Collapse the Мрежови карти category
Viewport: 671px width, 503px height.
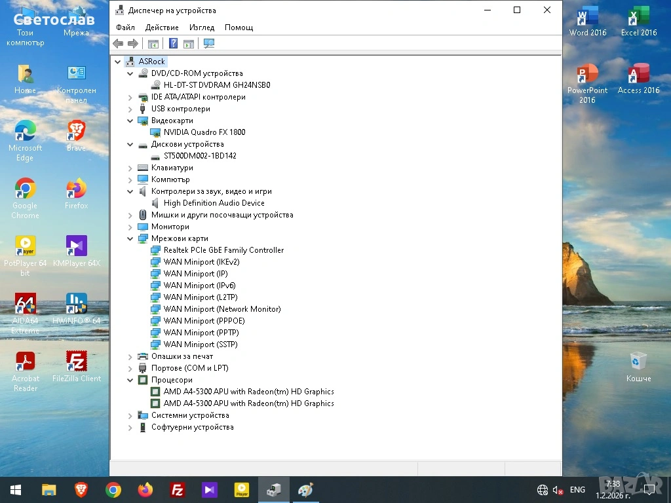(130, 239)
